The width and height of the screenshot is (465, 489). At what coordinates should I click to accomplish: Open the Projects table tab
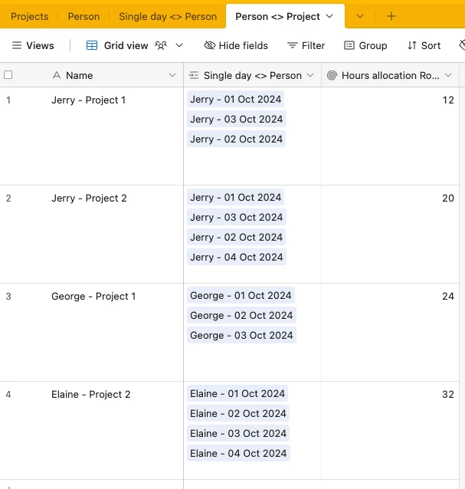[30, 16]
